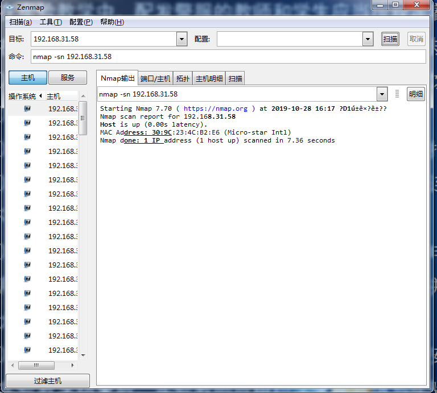Viewport: 437px width, 393px height.
Task: Click the 'Nmap done: 1 IP address' line
Action: [217, 140]
